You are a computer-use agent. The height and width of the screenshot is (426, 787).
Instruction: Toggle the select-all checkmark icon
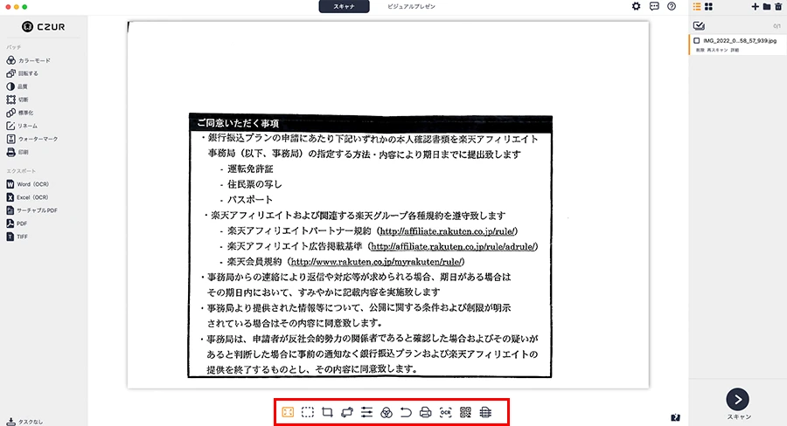[x=699, y=25]
